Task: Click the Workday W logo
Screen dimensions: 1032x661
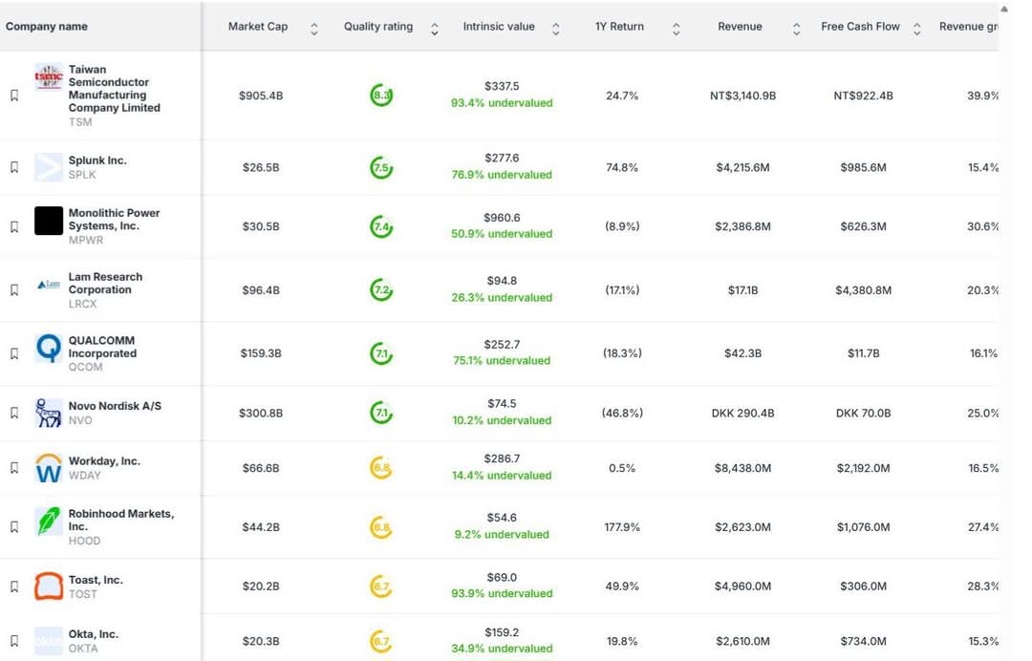Action: pyautogui.click(x=49, y=468)
